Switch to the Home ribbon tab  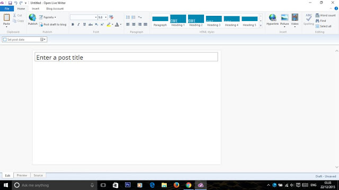21,8
